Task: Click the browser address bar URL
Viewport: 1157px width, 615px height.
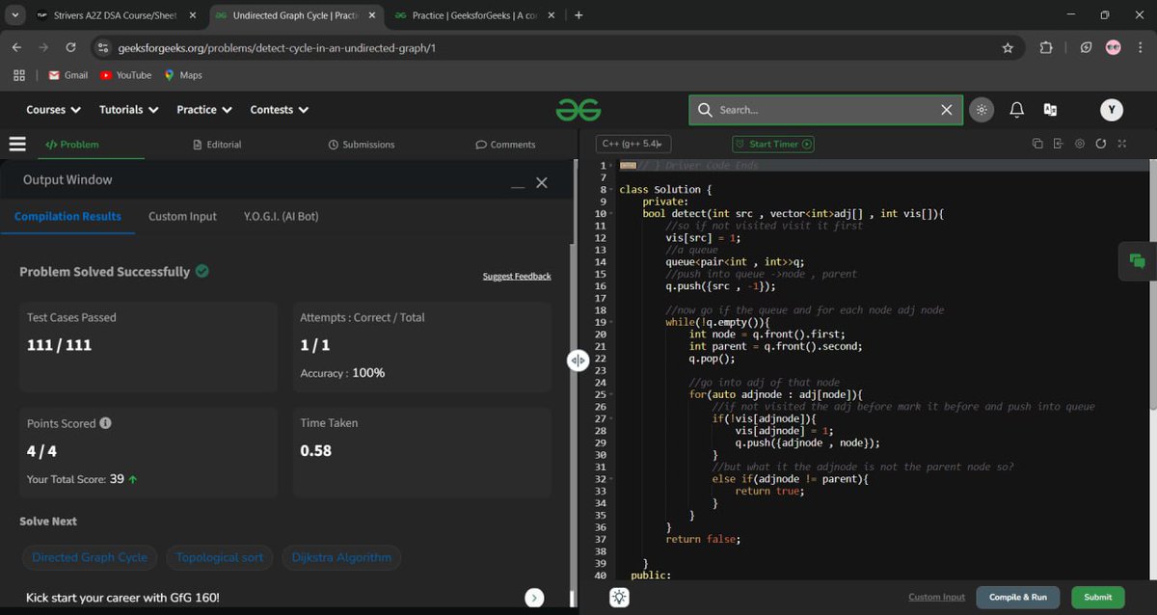Action: [x=277, y=47]
